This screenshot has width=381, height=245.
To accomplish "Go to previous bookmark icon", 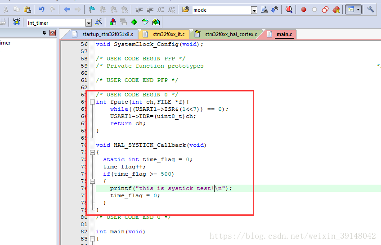I will click(x=103, y=10).
